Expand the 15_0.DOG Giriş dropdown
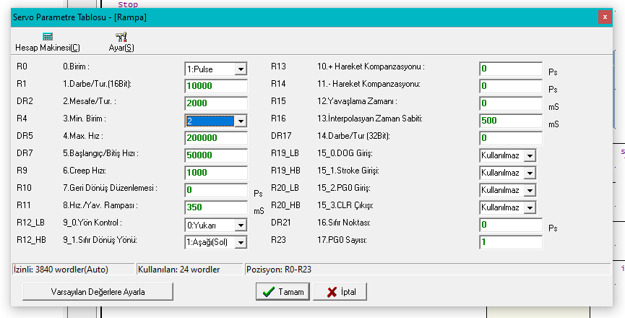Viewport: 625px width, 318px height. click(530, 155)
